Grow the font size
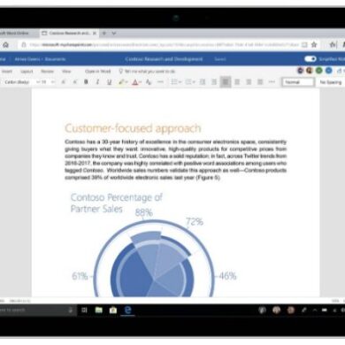 (x=63, y=82)
